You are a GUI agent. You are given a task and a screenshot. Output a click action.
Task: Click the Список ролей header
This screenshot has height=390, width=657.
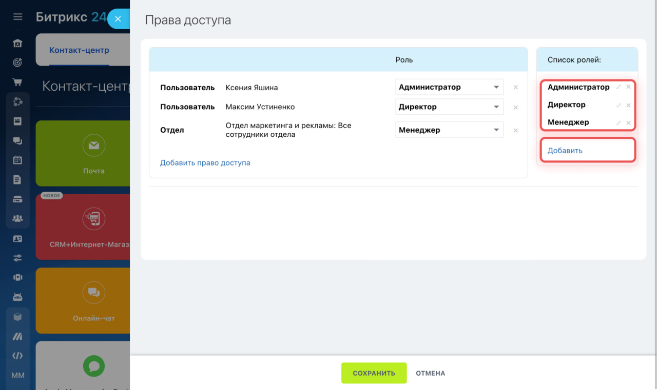click(574, 60)
